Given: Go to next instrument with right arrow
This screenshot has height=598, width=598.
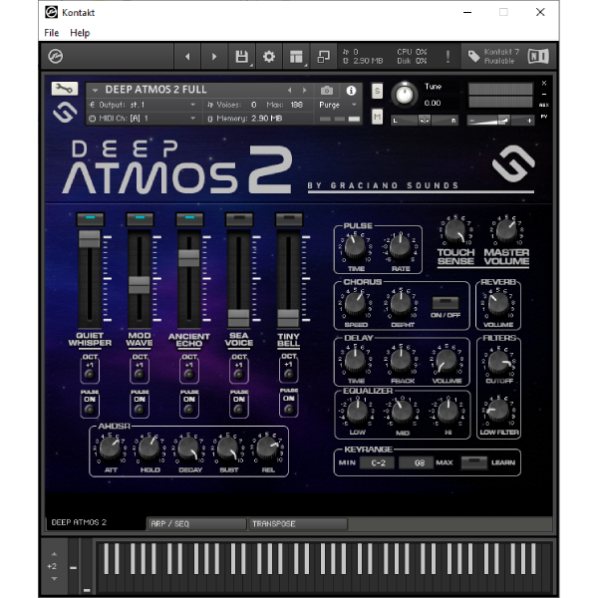Looking at the screenshot, I should coord(214,57).
